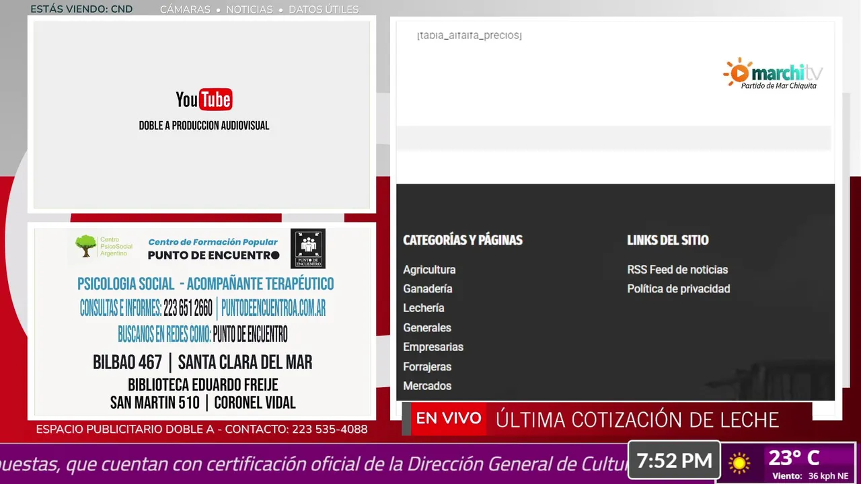Click the marchi tv logo
This screenshot has height=484, width=861.
[773, 74]
